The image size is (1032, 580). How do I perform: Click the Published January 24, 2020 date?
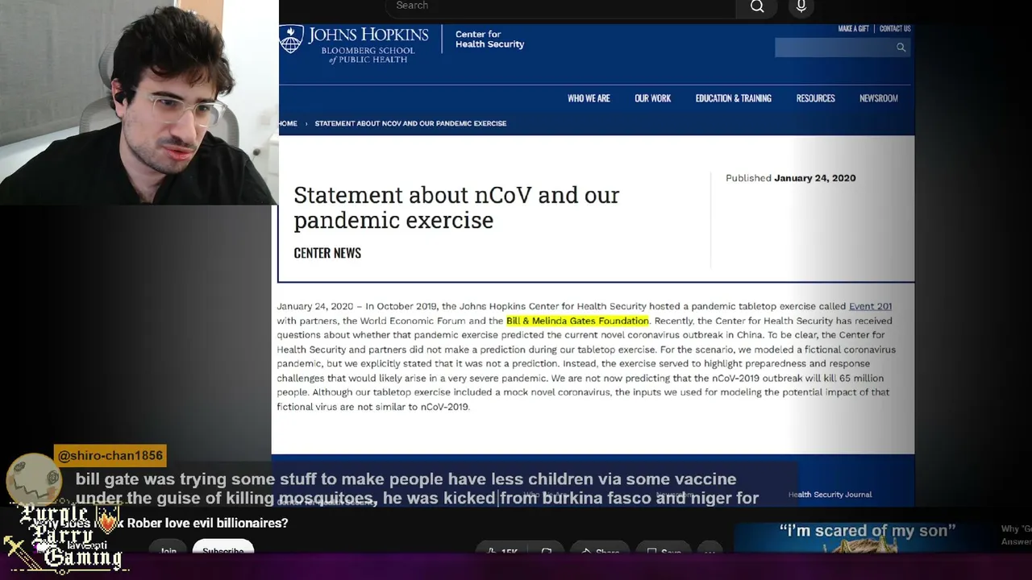[x=791, y=178]
